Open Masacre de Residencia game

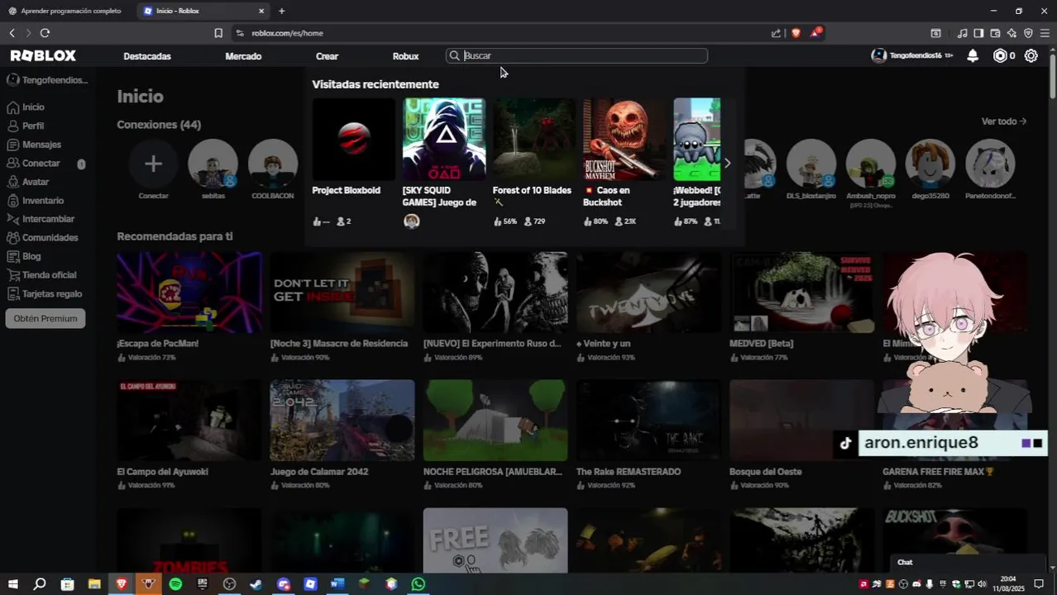[x=342, y=293]
